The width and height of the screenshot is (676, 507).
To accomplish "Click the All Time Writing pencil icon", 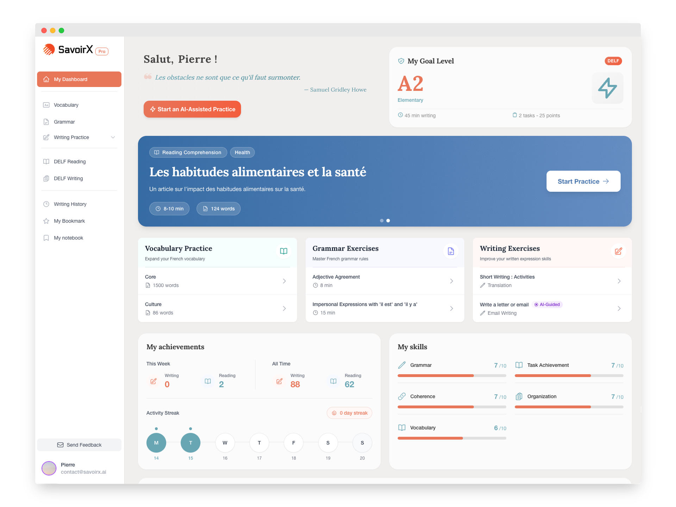I will [279, 381].
